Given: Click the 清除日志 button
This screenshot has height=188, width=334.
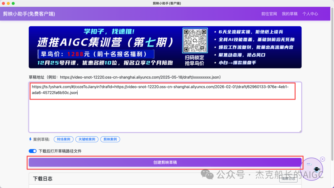Looking at the screenshot, I should 288,179.
